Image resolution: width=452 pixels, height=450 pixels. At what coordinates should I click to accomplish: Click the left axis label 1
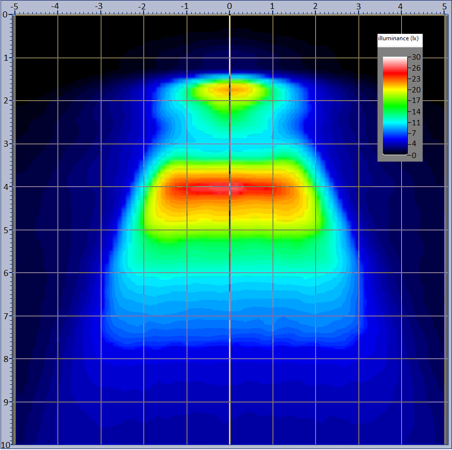[5, 58]
